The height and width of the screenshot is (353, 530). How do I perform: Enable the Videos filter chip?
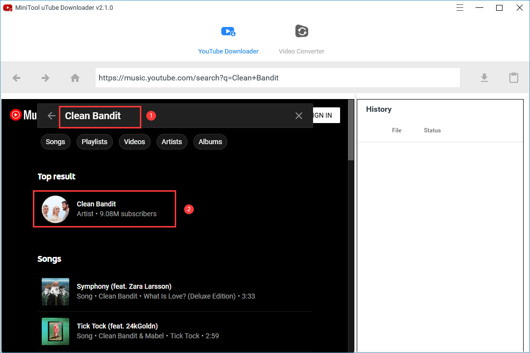click(x=134, y=141)
